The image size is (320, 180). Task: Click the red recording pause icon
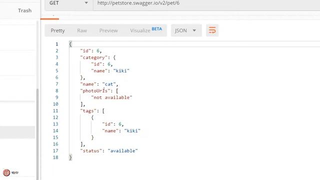[x=6, y=172]
